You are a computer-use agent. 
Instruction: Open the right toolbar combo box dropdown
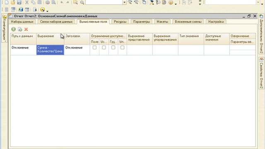coord(258,2)
